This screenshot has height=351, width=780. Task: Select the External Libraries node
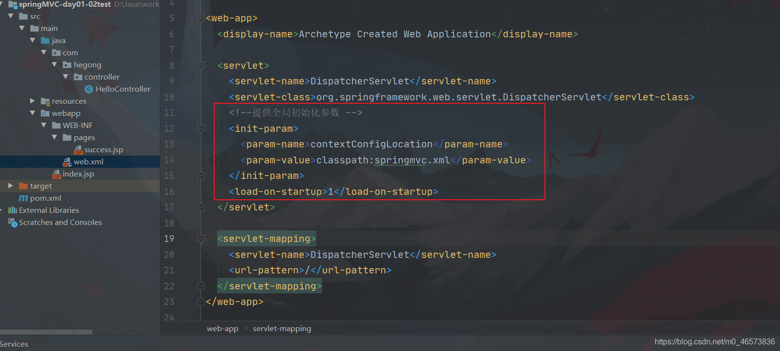tap(49, 210)
